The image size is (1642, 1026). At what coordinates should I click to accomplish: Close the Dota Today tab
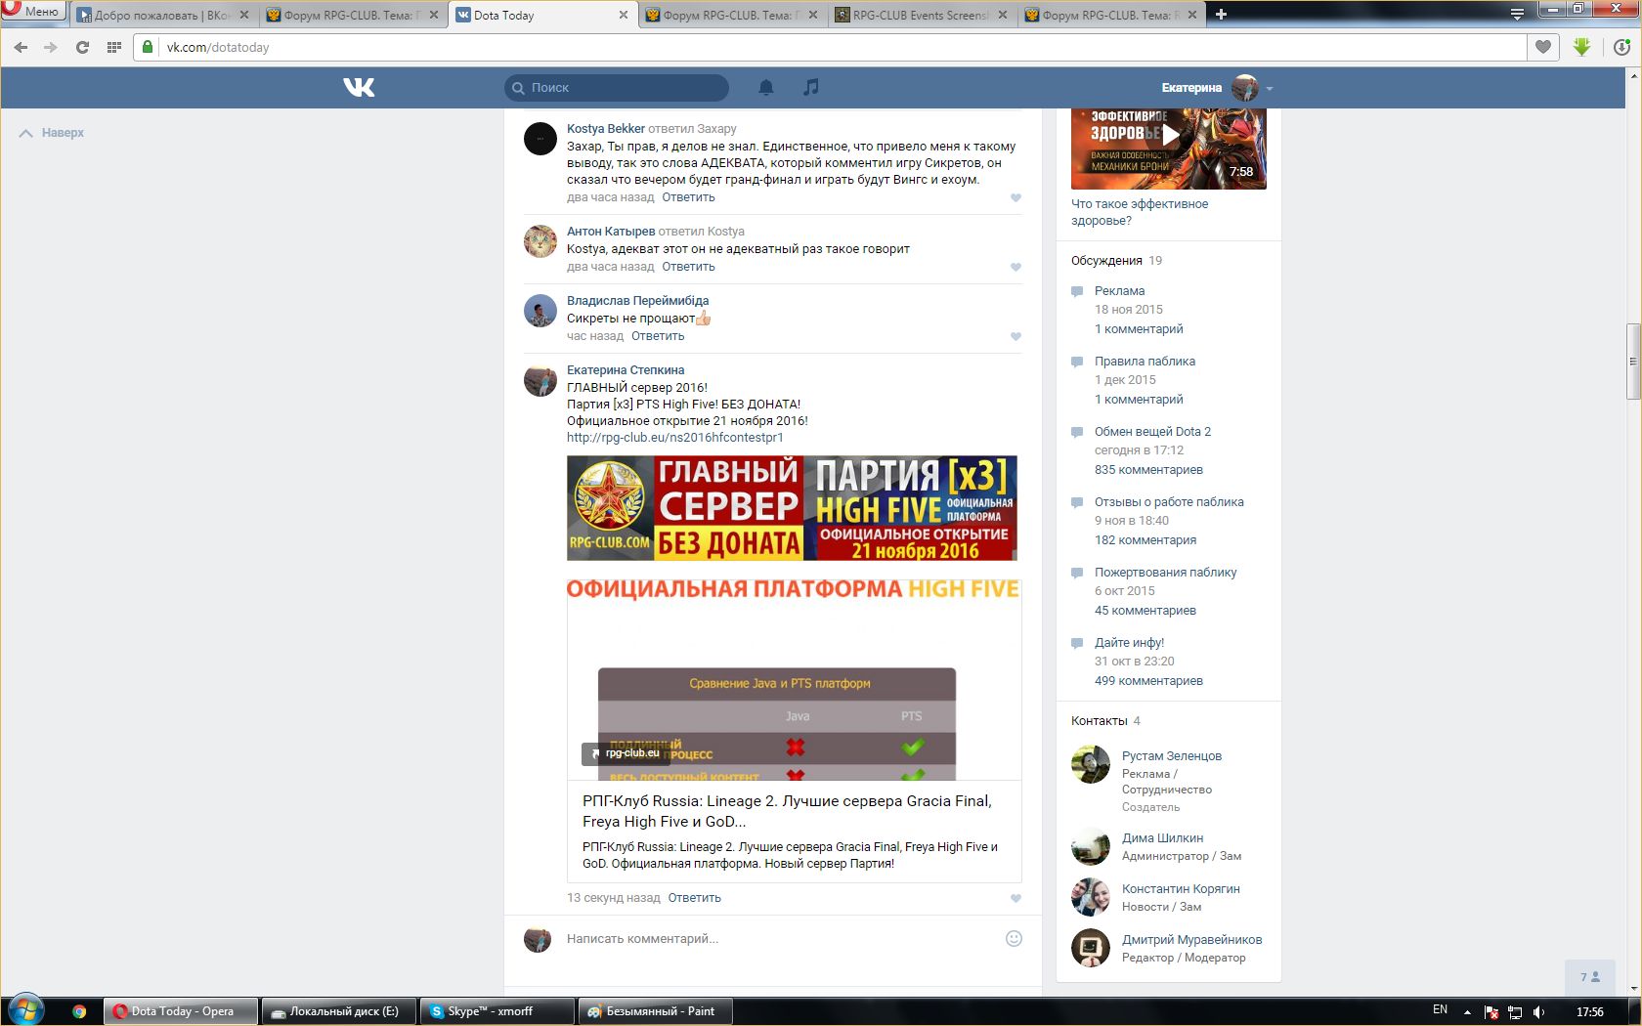click(624, 15)
